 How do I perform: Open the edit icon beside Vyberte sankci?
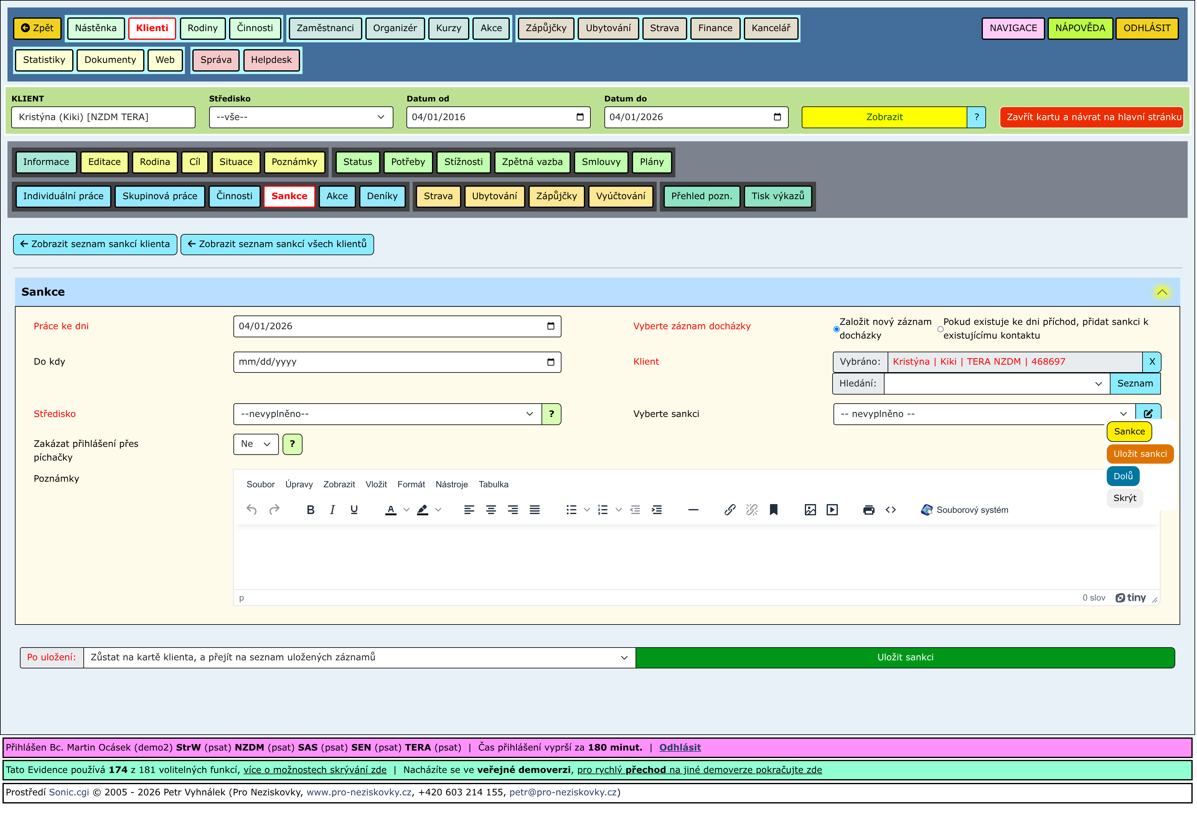pyautogui.click(x=1148, y=414)
